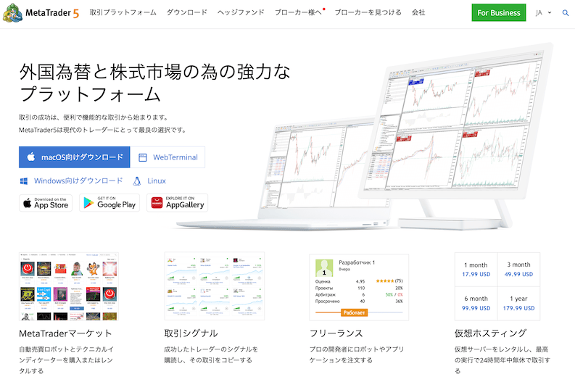Open the ダウンロード menu item
Image resolution: width=575 pixels, height=390 pixels.
186,12
